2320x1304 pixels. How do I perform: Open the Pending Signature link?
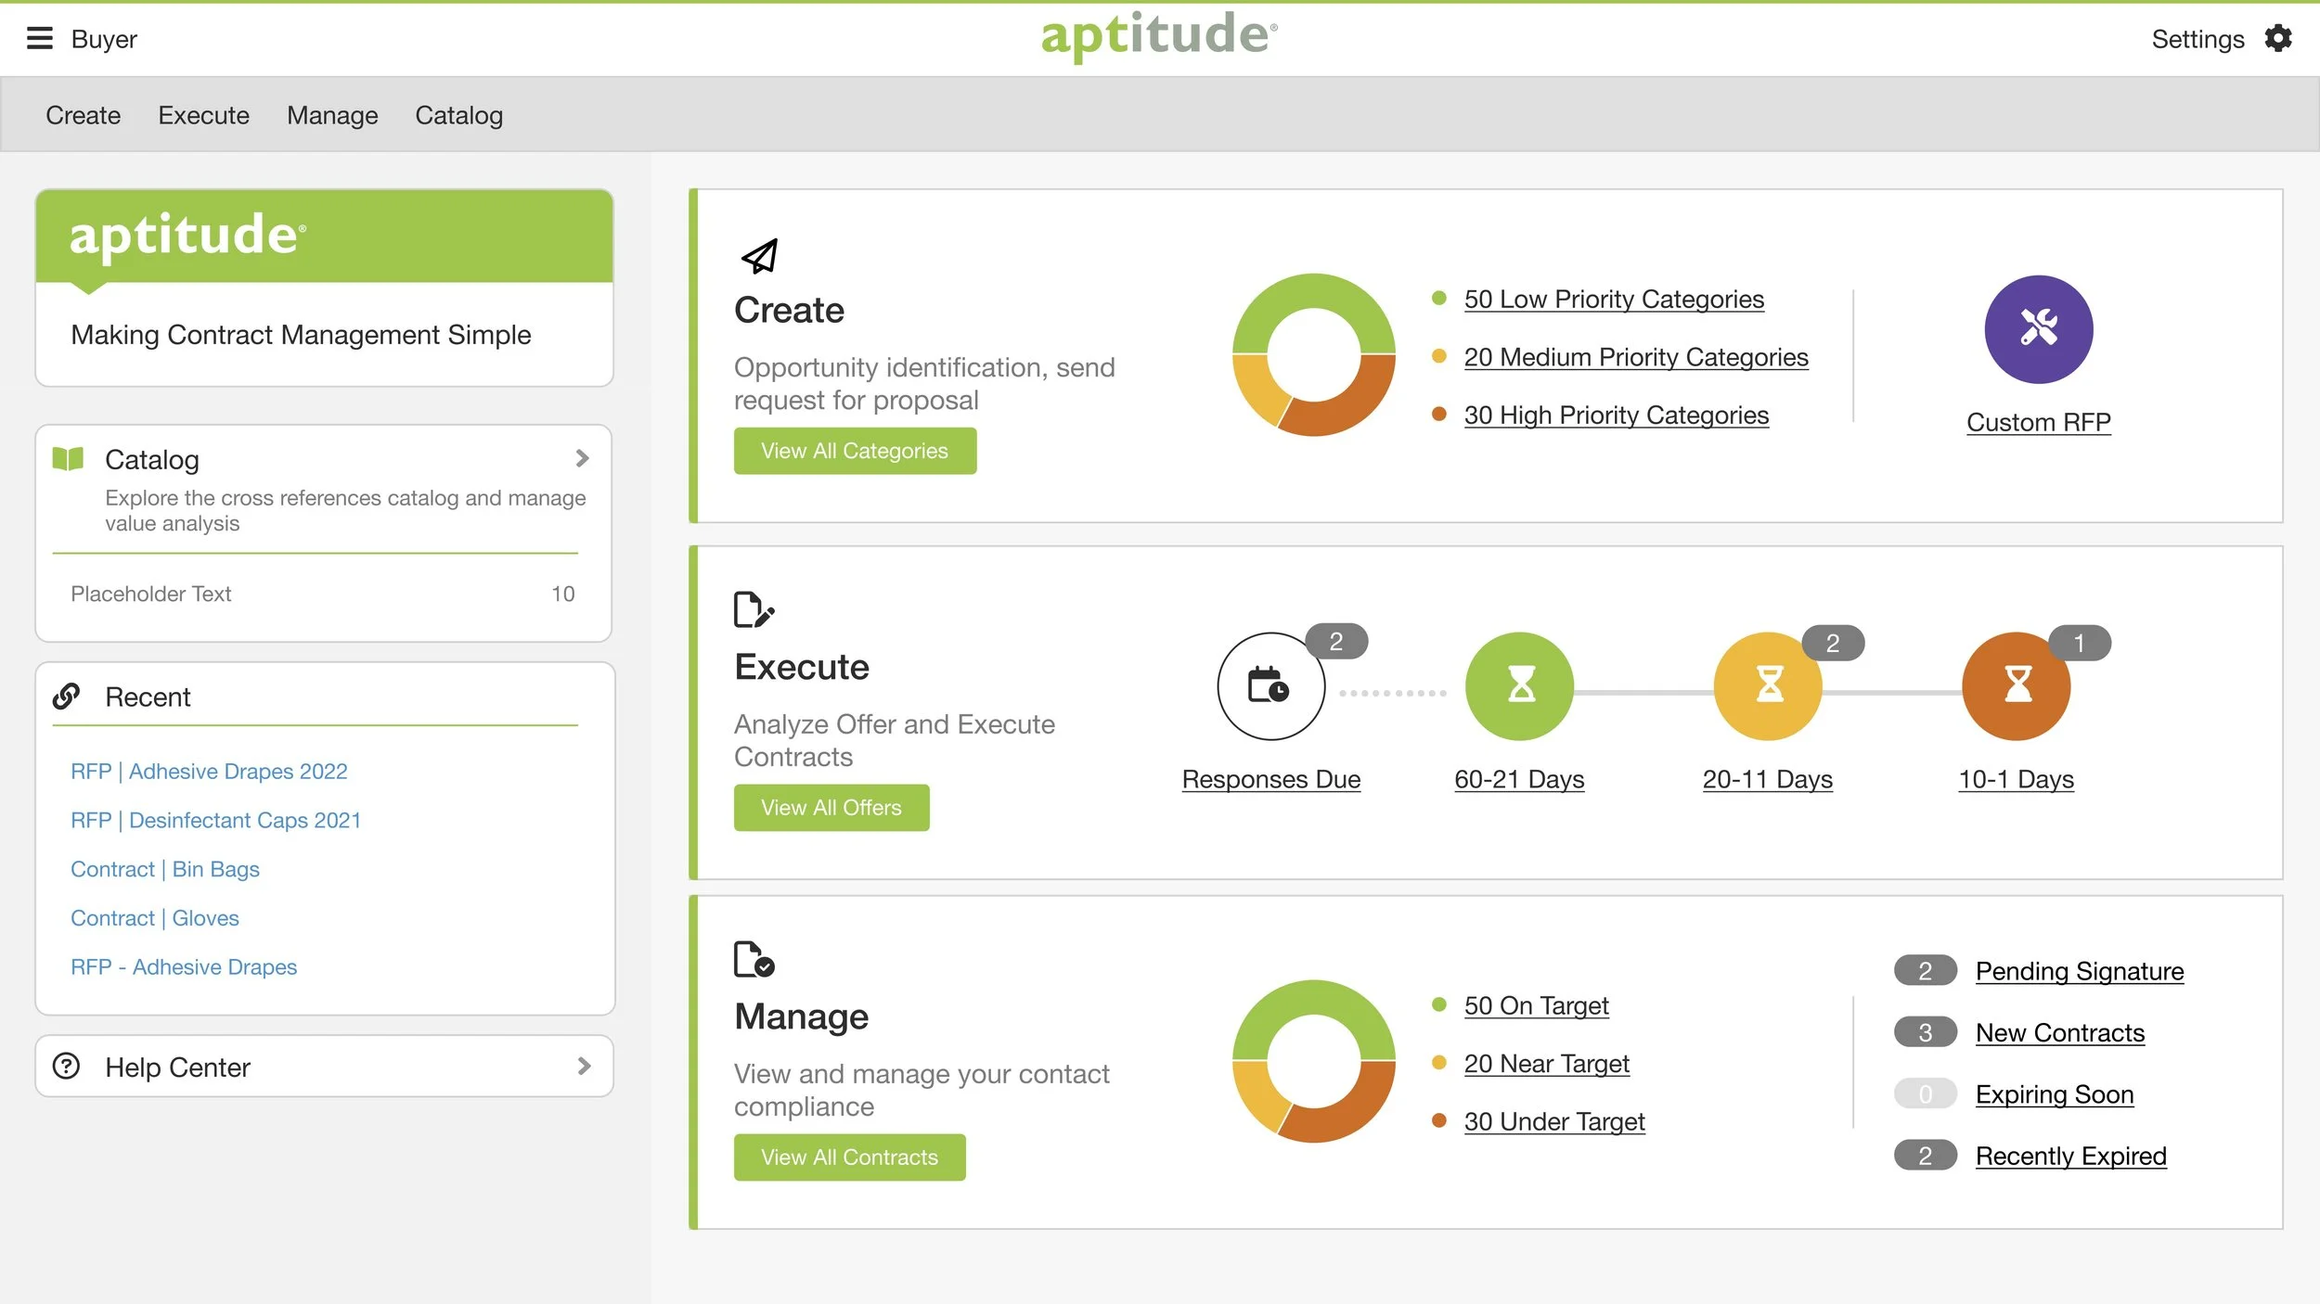coord(2079,971)
